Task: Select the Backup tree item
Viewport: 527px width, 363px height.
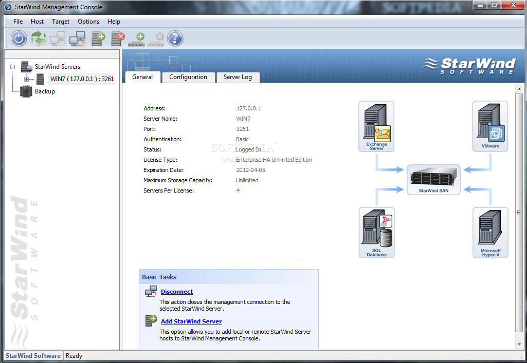Action: tap(45, 91)
